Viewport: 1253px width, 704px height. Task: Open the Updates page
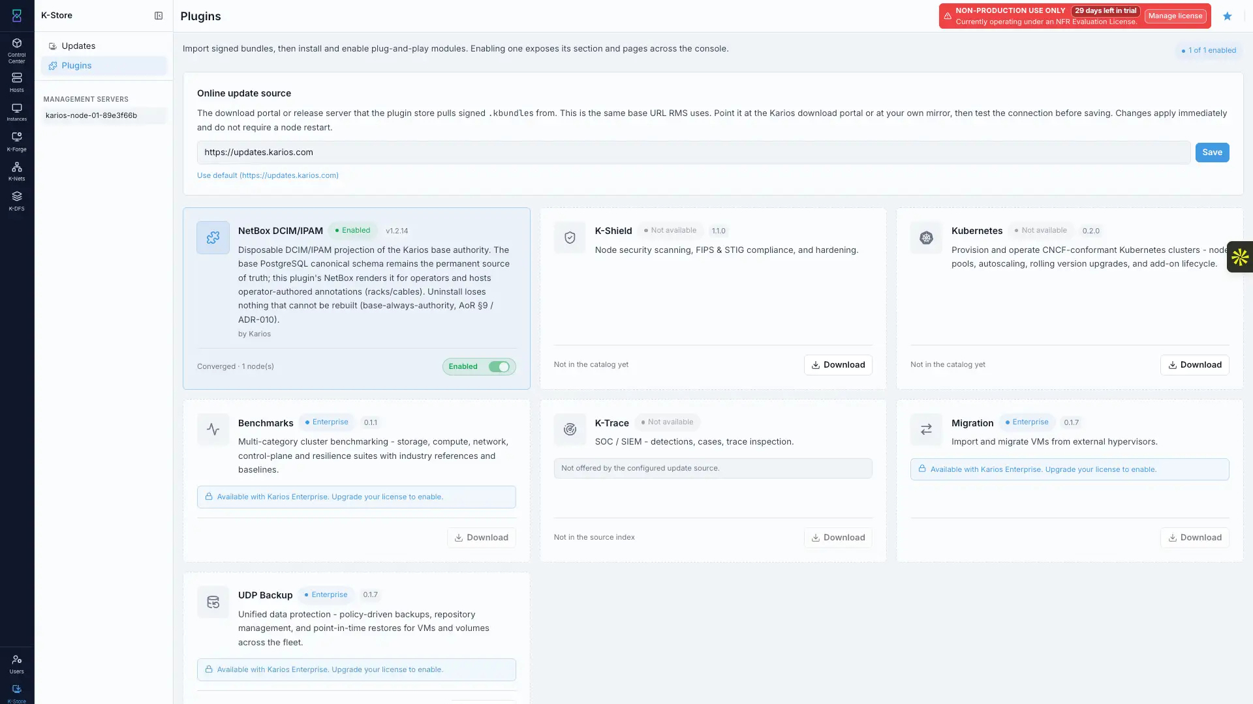(x=104, y=46)
